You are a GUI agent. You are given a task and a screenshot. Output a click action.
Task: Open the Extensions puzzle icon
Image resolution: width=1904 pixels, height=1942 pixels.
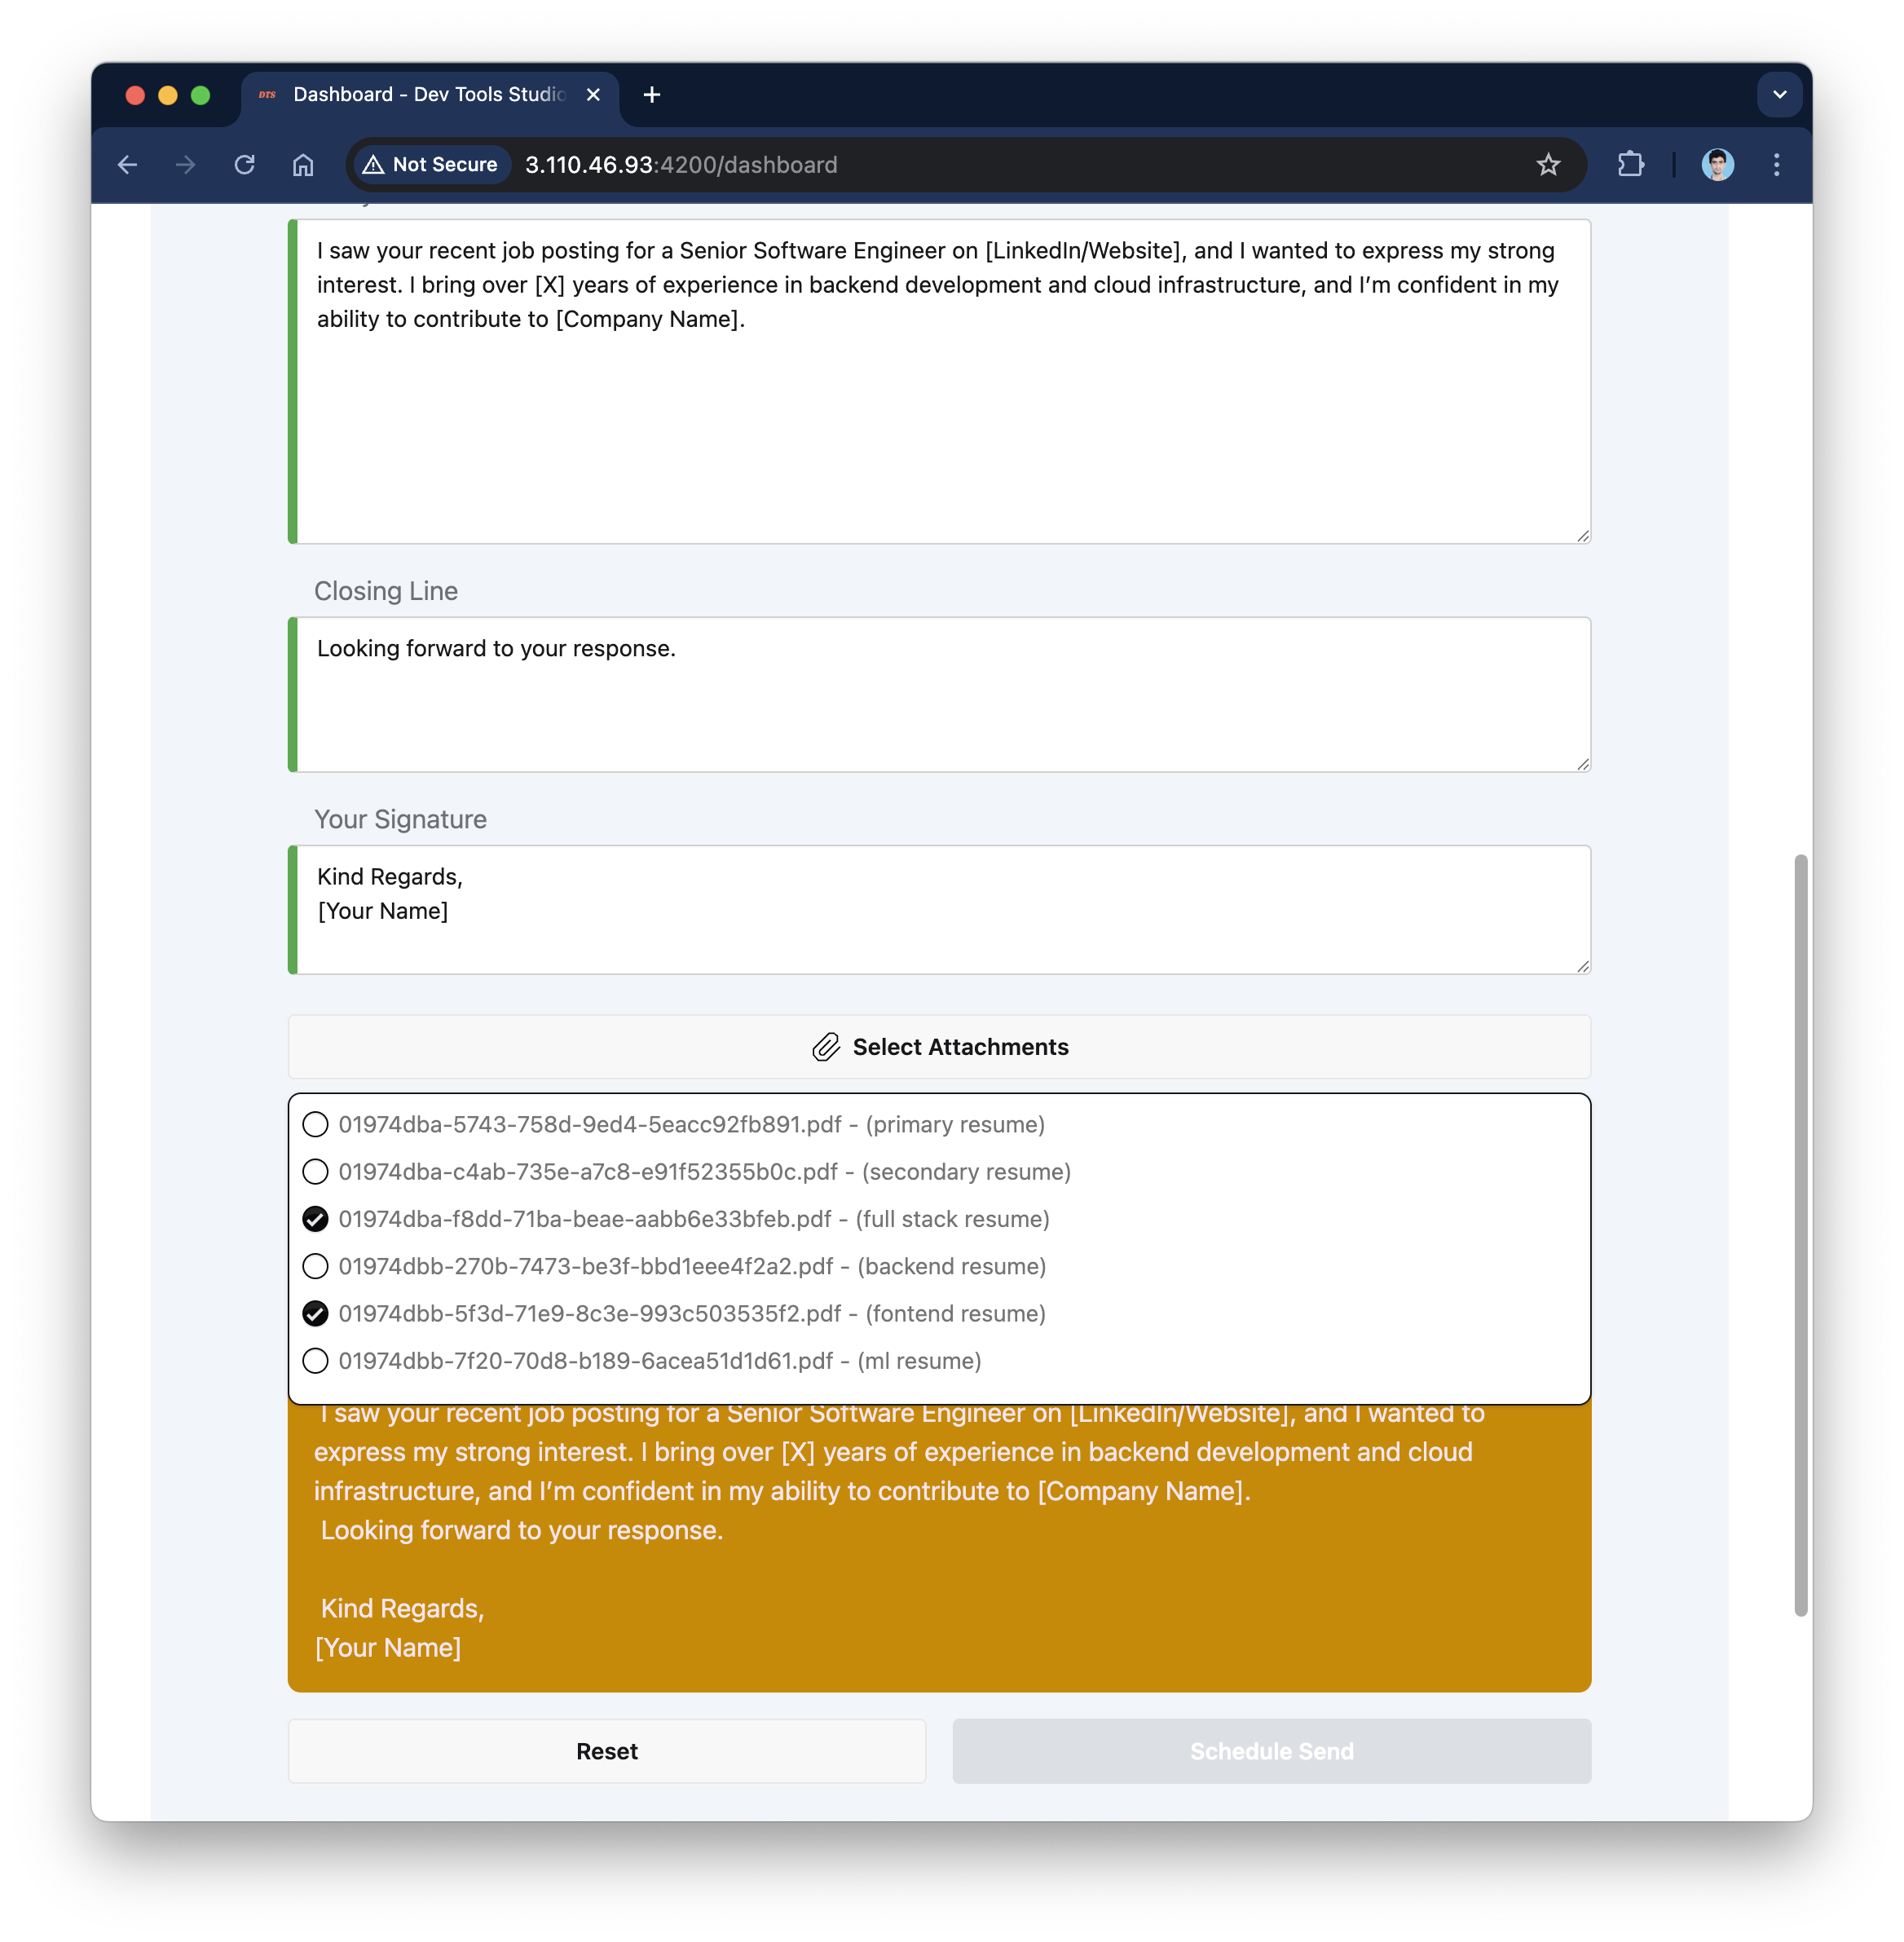(1630, 165)
